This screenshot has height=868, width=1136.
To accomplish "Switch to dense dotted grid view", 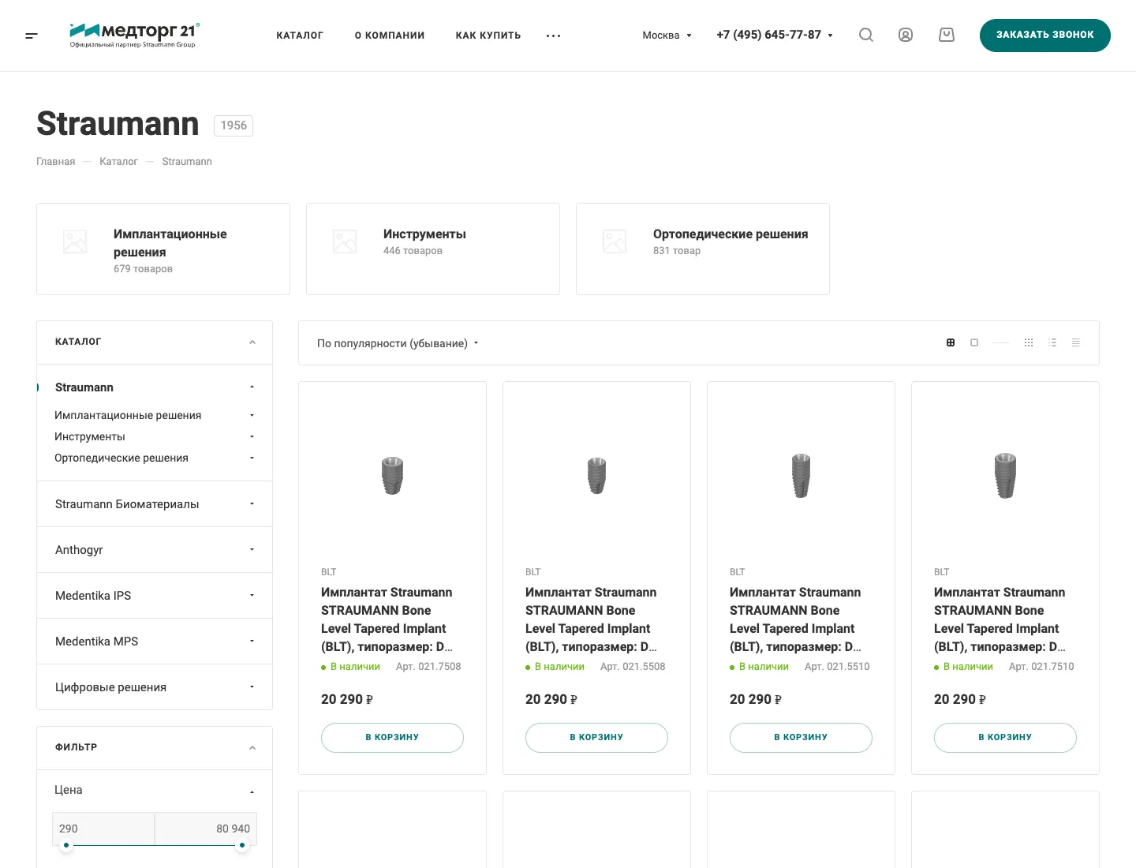I will pyautogui.click(x=1029, y=342).
